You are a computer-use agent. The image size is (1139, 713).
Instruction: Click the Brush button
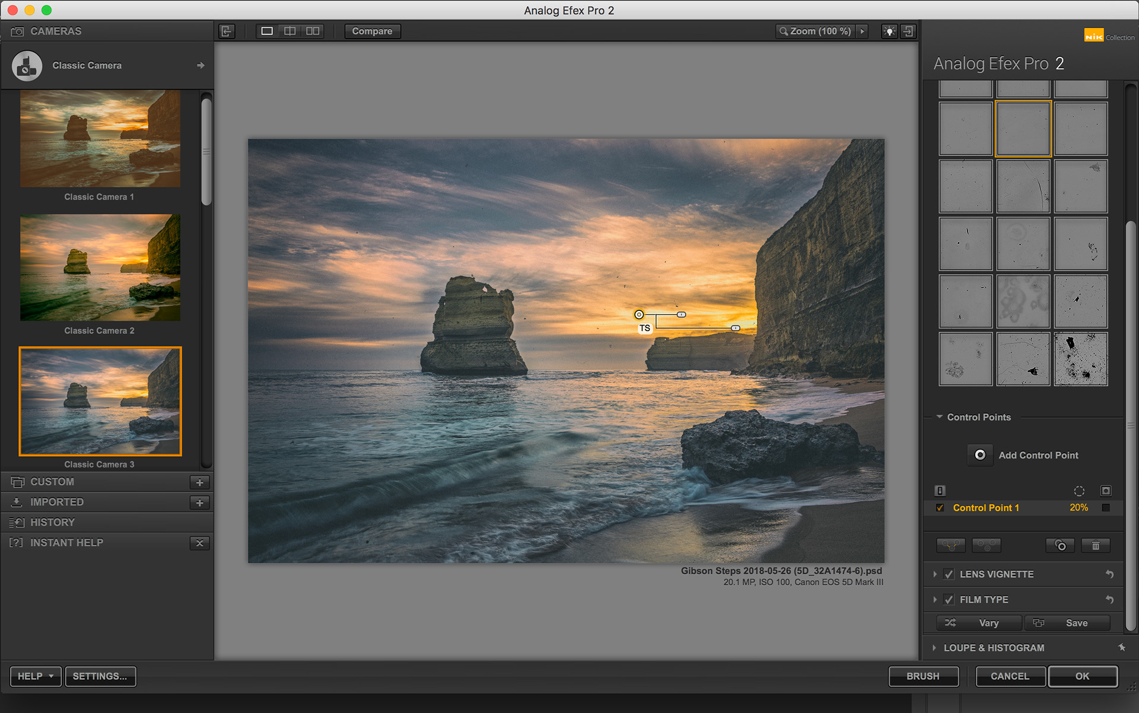tap(922, 676)
